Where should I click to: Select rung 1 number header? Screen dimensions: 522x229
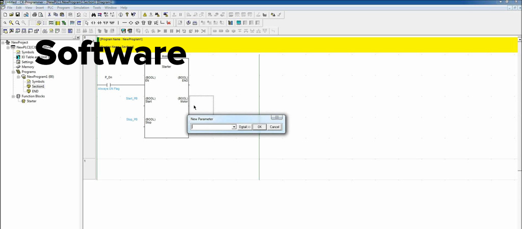pos(89,169)
